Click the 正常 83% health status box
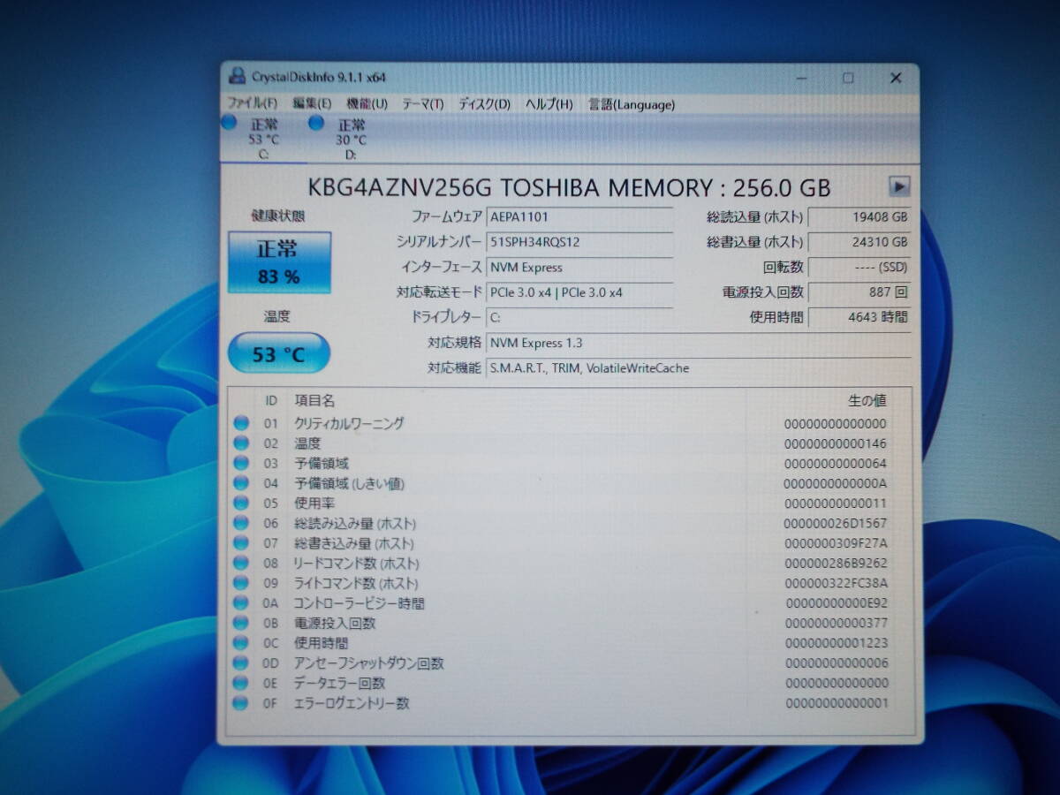The image size is (1060, 795). click(x=278, y=261)
